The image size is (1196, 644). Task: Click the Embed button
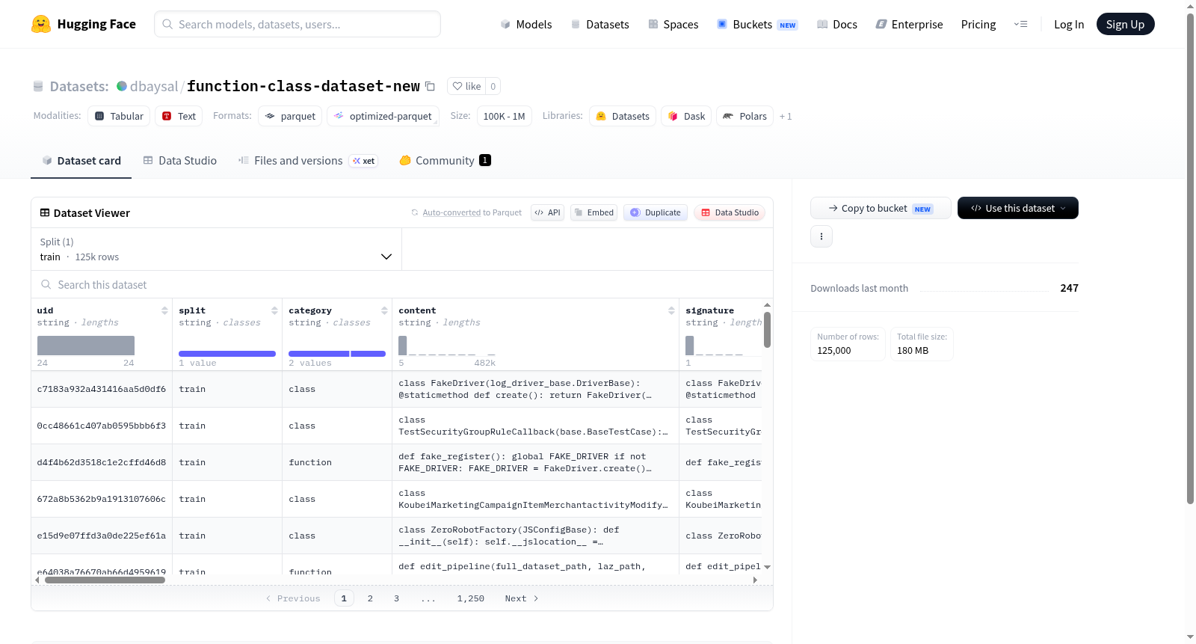click(594, 212)
